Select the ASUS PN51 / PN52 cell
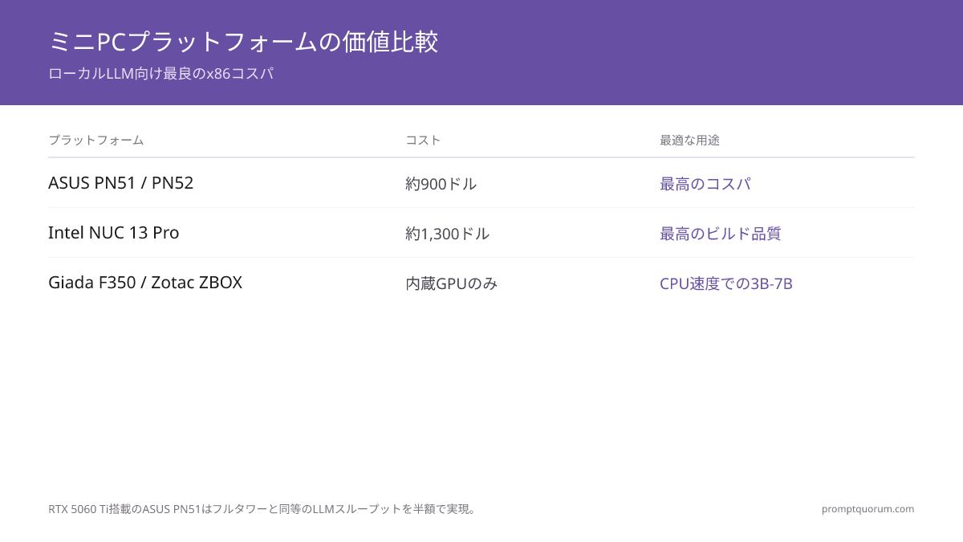963x542 pixels. coord(120,183)
